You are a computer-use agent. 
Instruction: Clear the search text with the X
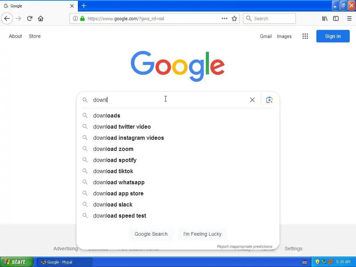pyautogui.click(x=252, y=100)
